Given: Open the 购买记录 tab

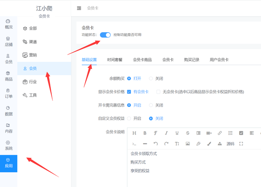Looking at the screenshot, I should click(x=191, y=60).
